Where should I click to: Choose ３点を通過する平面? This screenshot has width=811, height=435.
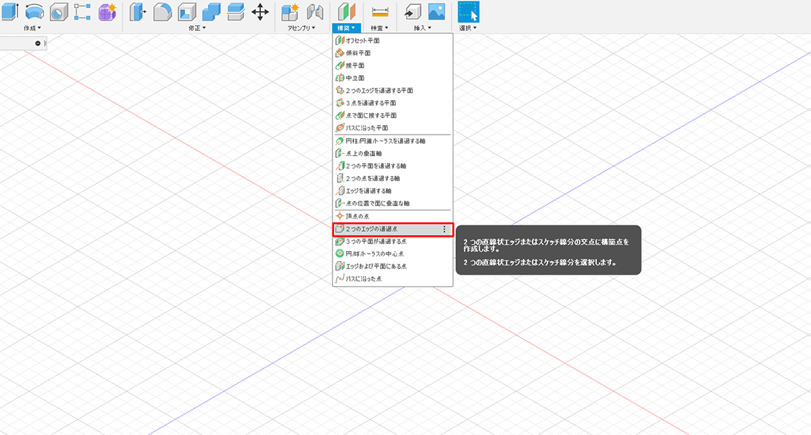[x=393, y=103]
